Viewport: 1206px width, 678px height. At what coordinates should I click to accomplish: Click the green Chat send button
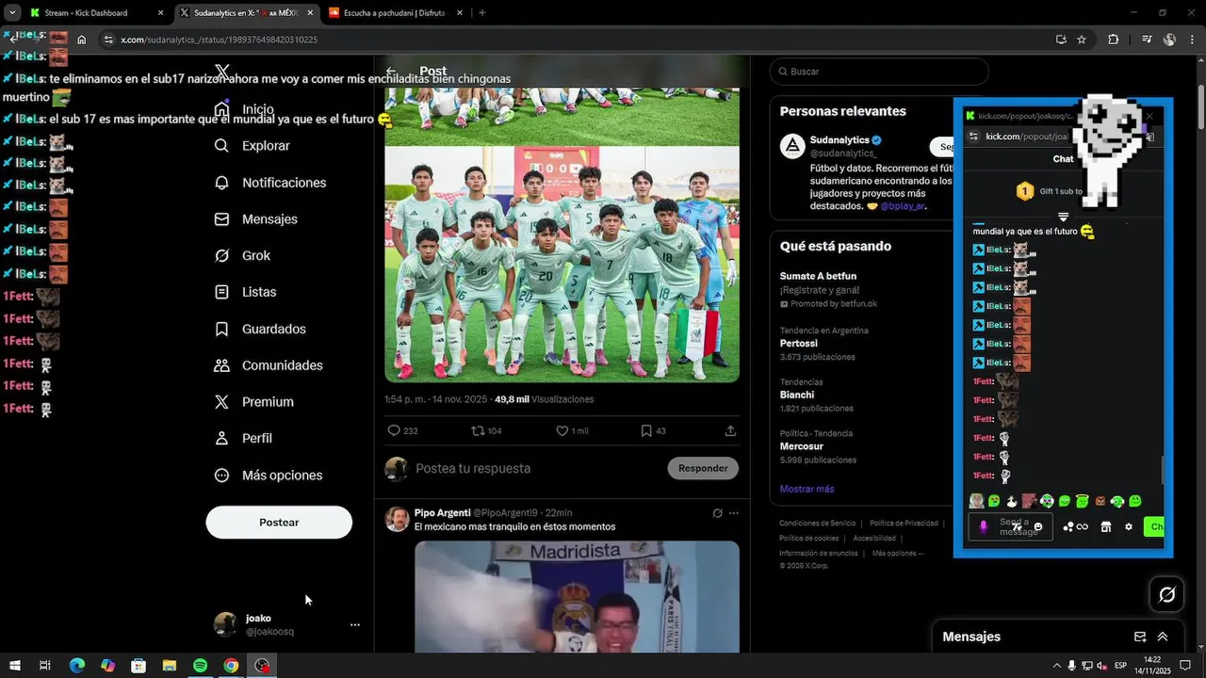point(1154,527)
